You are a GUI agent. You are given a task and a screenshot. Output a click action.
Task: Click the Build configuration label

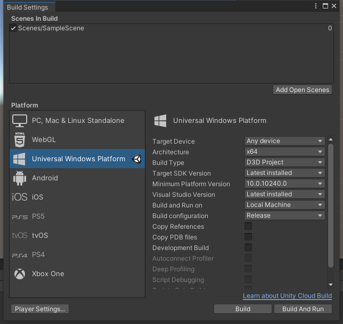180,216
